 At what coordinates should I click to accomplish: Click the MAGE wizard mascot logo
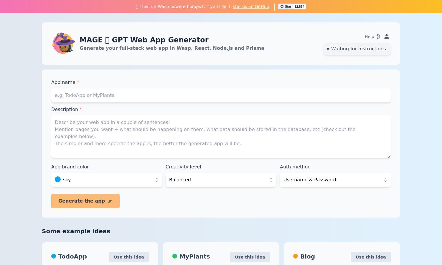[63, 43]
